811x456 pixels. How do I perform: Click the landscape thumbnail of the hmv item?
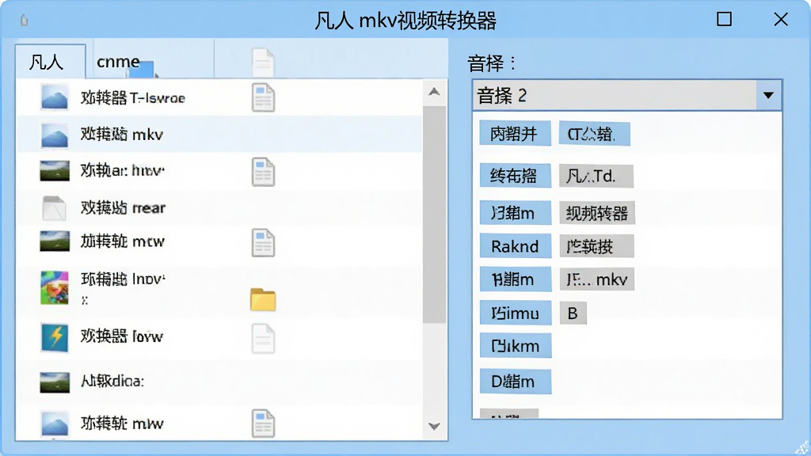(x=55, y=171)
